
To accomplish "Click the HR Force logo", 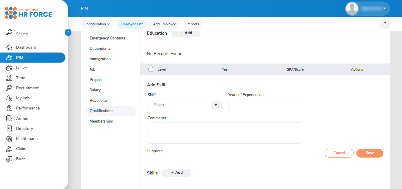I will (x=28, y=13).
